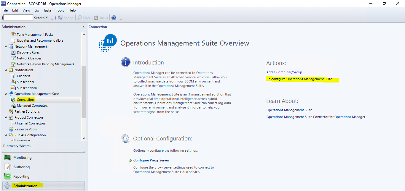Click the Add a Computer/Group link

pyautogui.click(x=284, y=72)
